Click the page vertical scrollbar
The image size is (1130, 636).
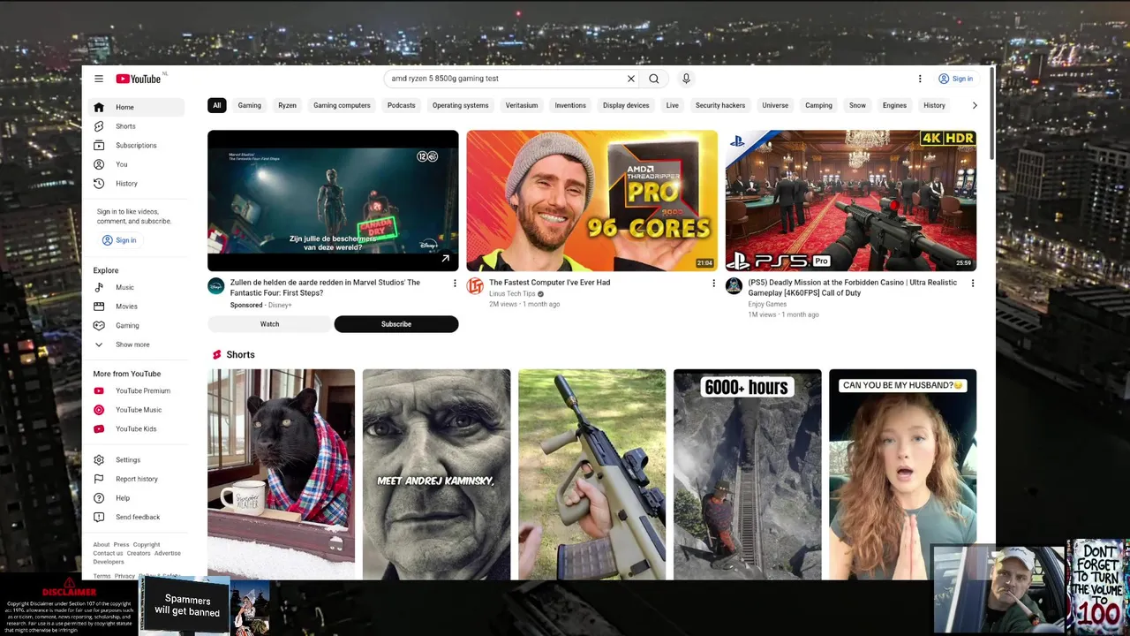click(992, 115)
